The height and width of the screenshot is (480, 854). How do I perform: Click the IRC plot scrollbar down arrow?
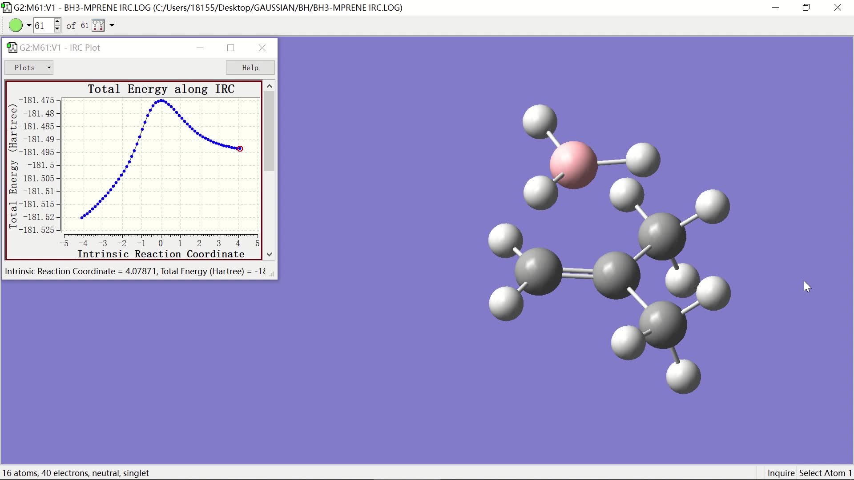(269, 254)
